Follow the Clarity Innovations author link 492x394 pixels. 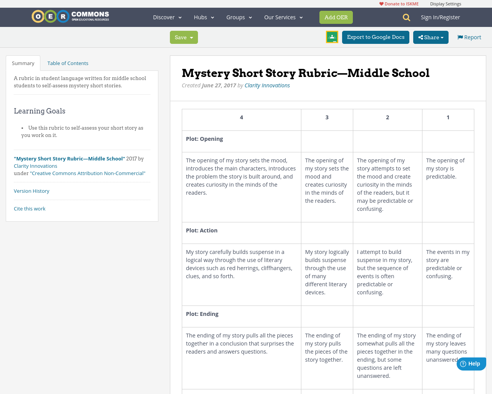(x=267, y=85)
